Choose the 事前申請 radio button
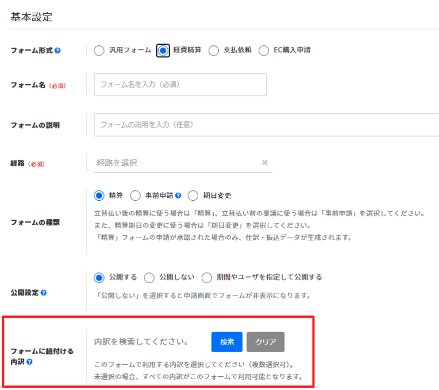 (x=136, y=196)
